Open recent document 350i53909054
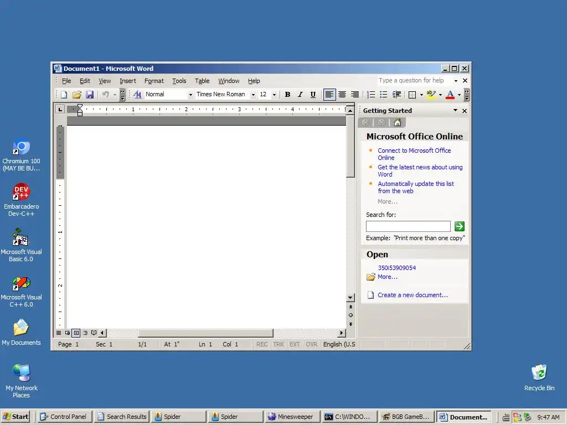The height and width of the screenshot is (425, 567). [x=396, y=268]
